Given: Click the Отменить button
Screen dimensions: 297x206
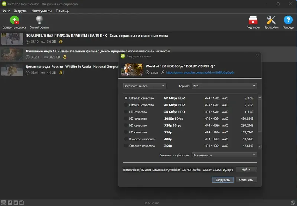Looking at the screenshot, I should [246, 180].
